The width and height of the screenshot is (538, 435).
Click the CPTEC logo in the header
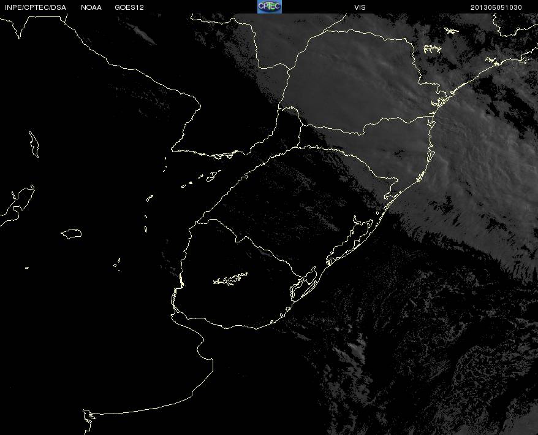pyautogui.click(x=269, y=6)
